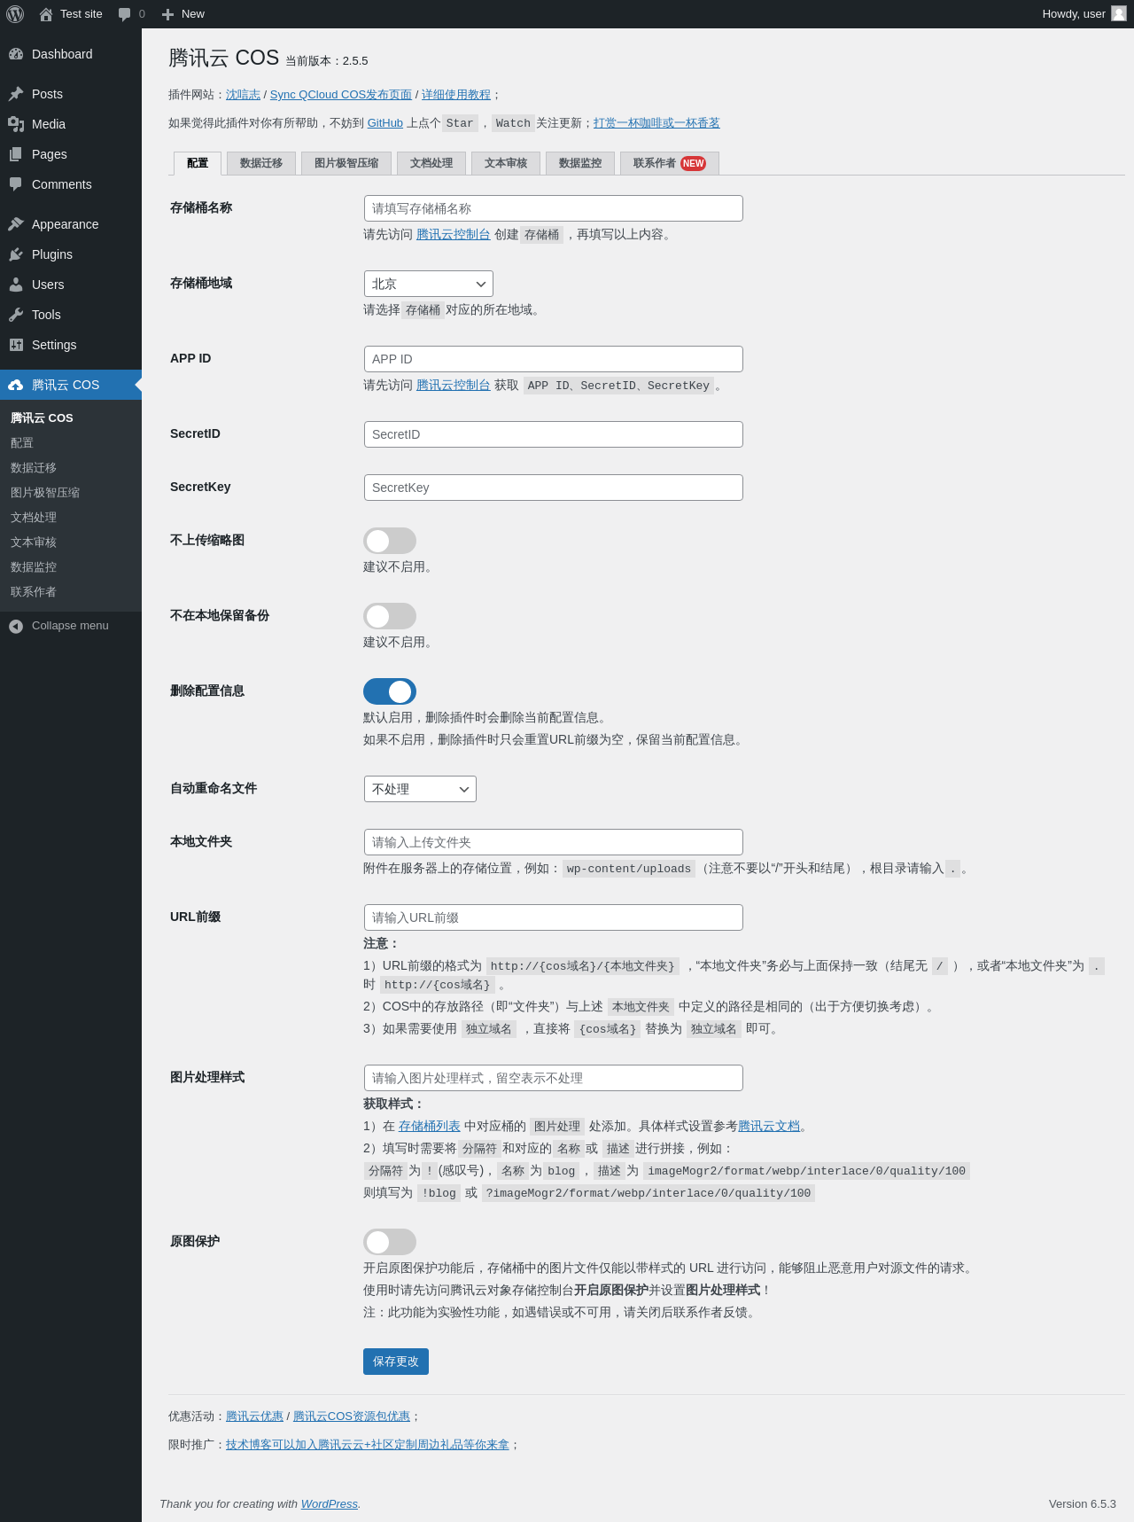
Task: Switch to the 配置 tab
Action: 198,163
